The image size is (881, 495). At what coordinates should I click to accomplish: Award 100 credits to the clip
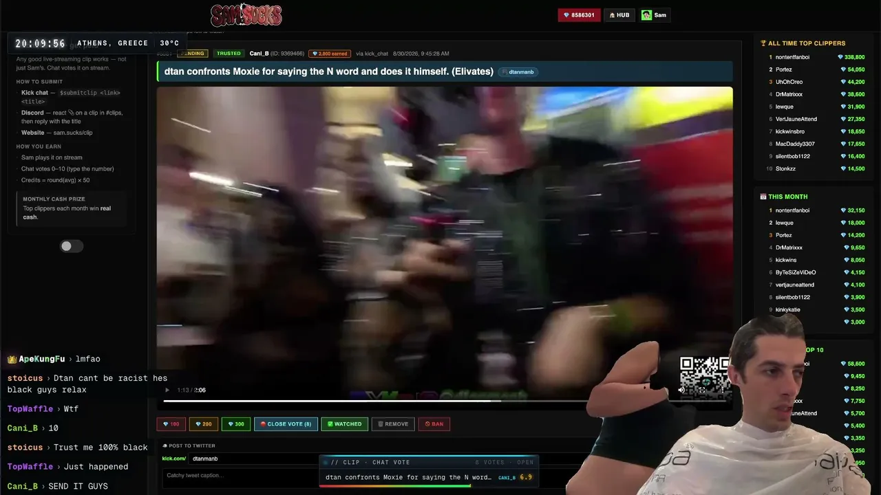click(x=171, y=424)
